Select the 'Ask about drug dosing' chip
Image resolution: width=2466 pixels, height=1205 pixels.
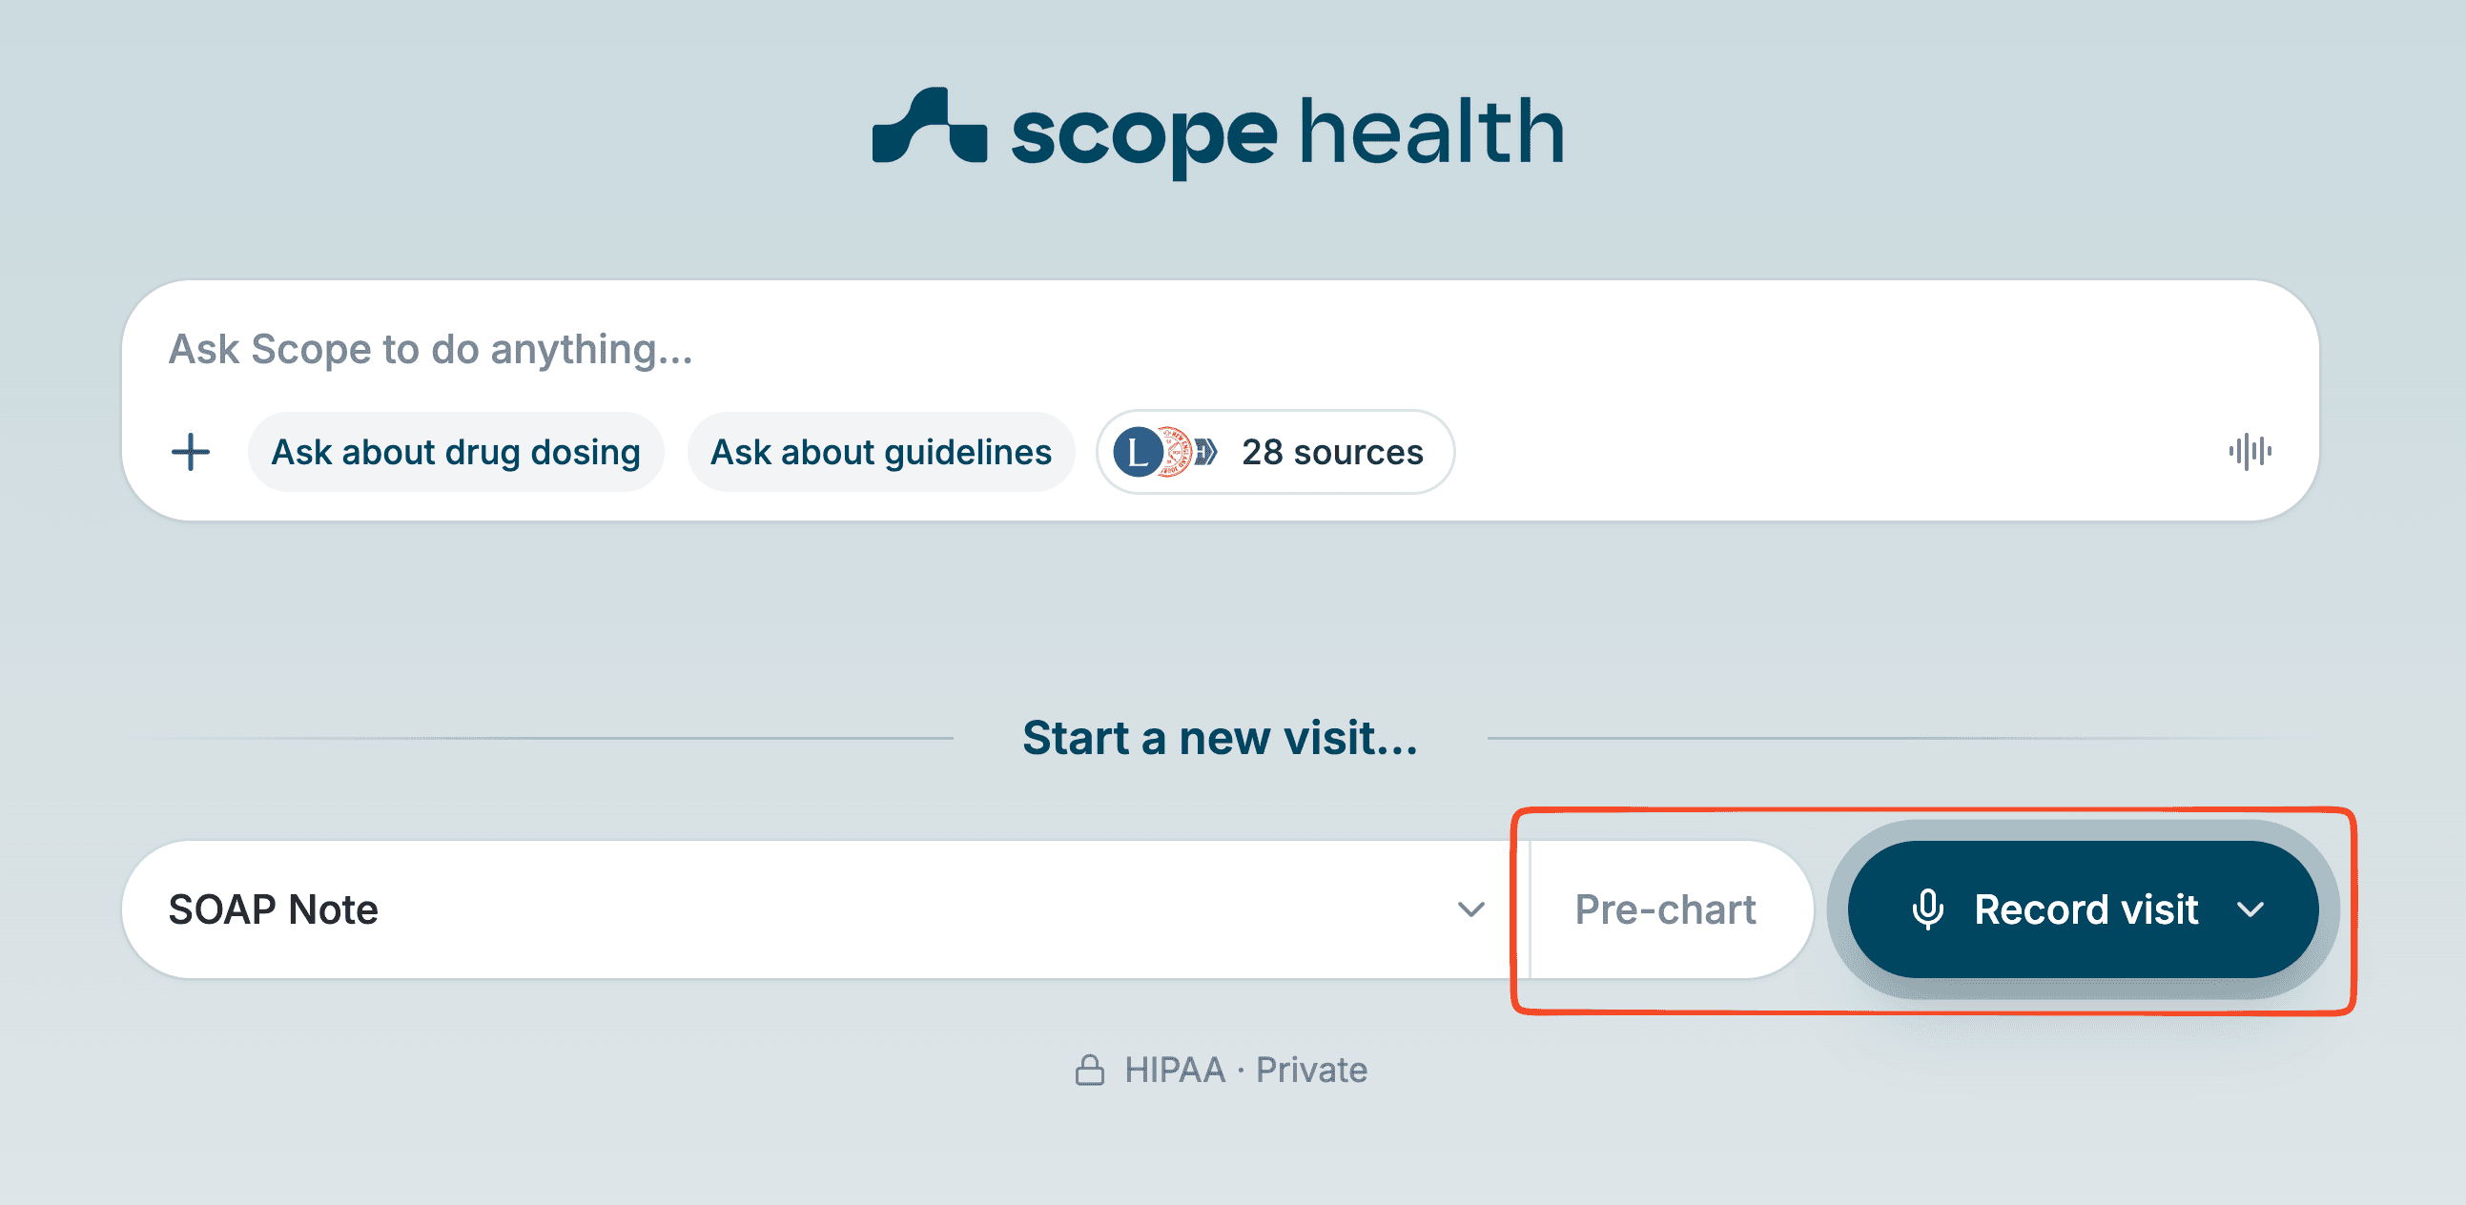tap(456, 452)
